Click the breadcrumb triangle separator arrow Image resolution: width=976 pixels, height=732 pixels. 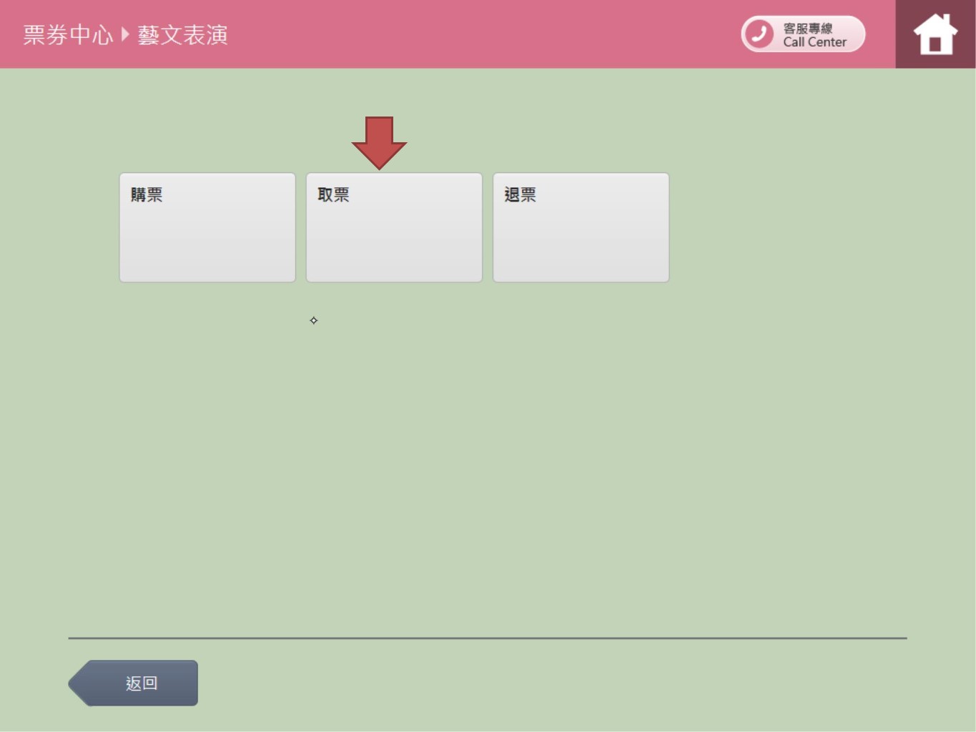(x=125, y=34)
